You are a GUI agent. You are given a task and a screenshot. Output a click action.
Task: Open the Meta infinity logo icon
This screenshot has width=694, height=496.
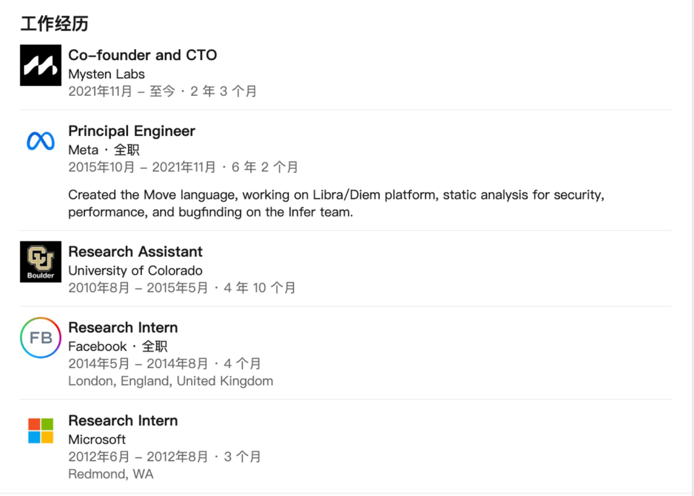(41, 141)
